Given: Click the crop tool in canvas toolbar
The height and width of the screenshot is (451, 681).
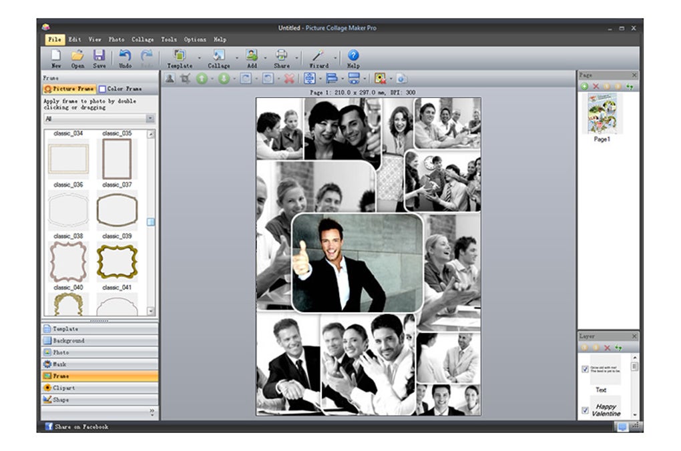Looking at the screenshot, I should point(186,79).
